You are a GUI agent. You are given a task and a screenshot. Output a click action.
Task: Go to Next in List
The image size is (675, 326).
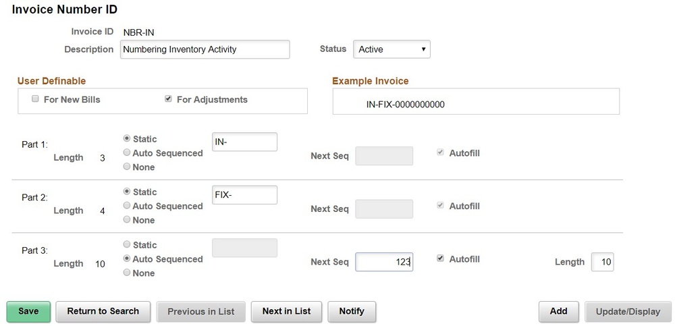[286, 311]
